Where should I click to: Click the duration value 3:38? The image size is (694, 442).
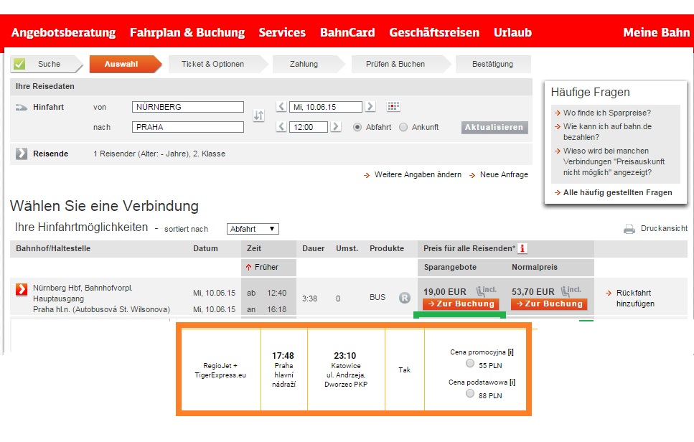pyautogui.click(x=310, y=298)
